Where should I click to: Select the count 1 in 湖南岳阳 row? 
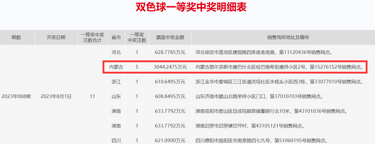pyautogui.click(x=137, y=111)
